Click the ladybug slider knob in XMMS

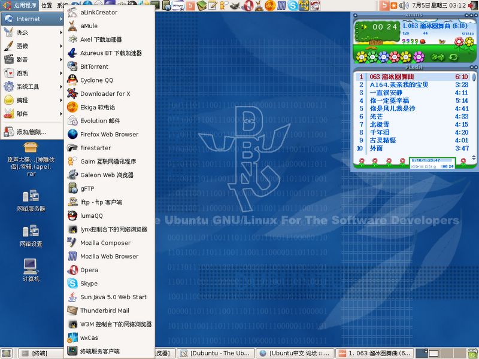tap(423, 41)
